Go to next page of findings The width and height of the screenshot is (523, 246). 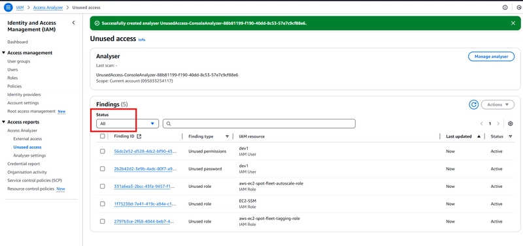point(498,123)
